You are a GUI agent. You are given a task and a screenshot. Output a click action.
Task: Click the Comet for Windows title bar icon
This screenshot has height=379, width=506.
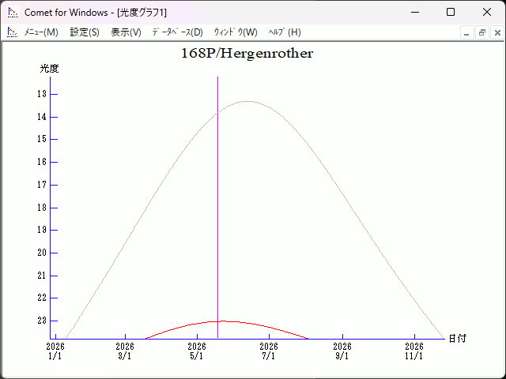click(x=12, y=13)
